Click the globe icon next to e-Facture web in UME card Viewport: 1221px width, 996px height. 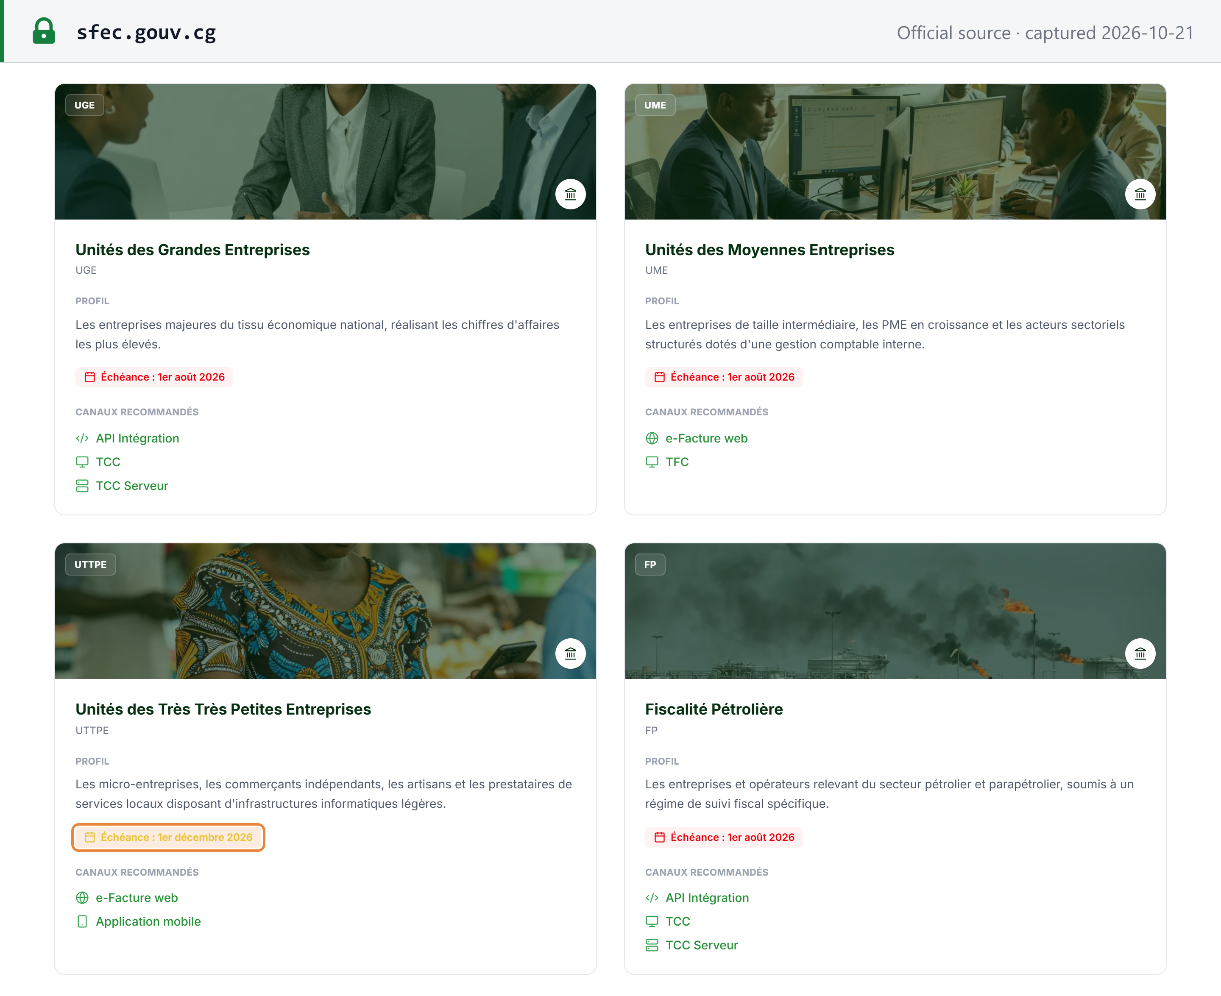652,438
